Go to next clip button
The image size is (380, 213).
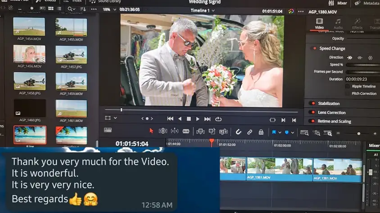coord(283,120)
